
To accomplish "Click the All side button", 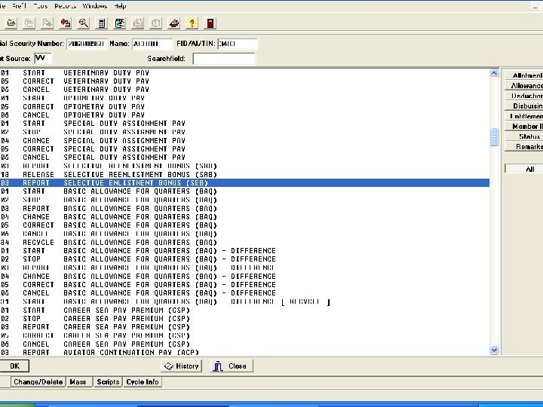I will (524, 169).
